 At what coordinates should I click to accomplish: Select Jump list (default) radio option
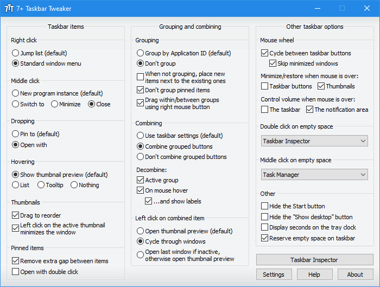coord(16,53)
